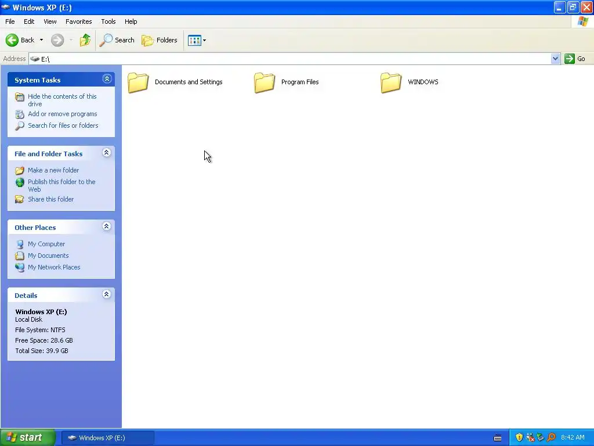Open the View menu
This screenshot has width=594, height=446.
click(x=50, y=21)
